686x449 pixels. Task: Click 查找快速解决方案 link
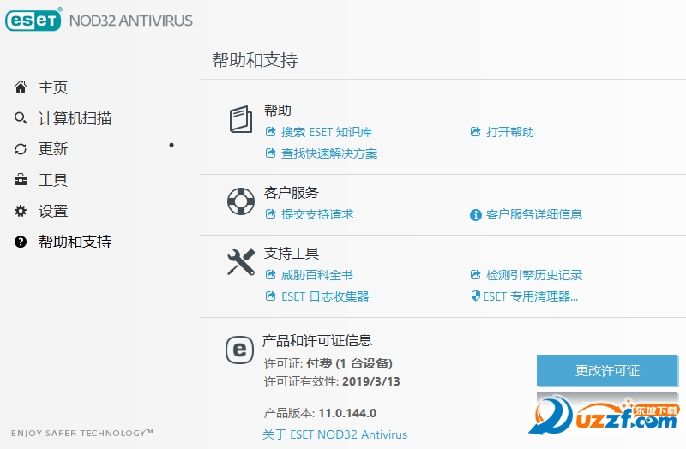tap(329, 153)
